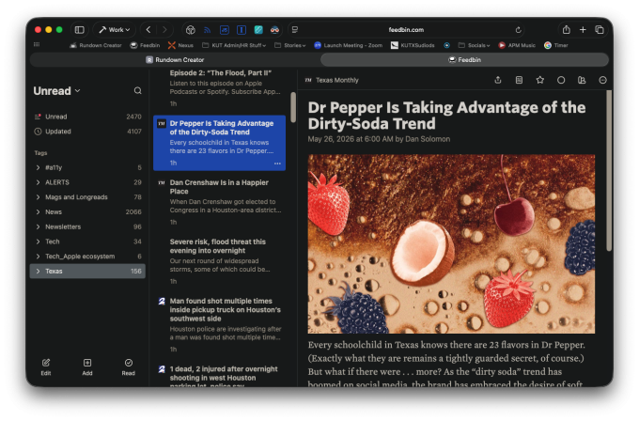Expand the #a11y tag

point(38,167)
